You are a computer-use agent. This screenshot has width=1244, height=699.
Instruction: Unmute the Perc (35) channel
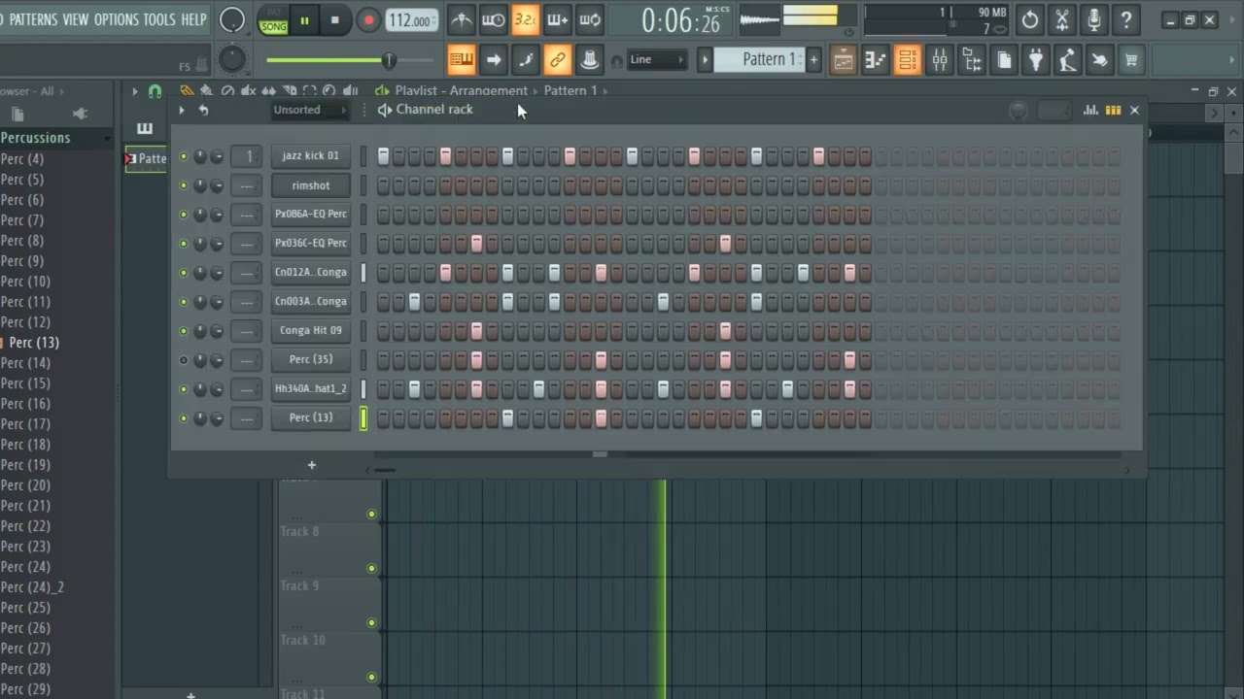coord(183,360)
